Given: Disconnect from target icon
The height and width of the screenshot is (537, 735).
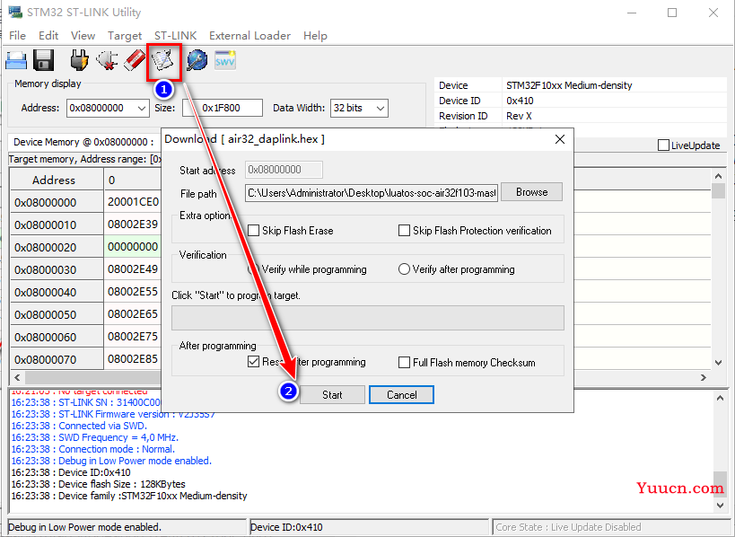Looking at the screenshot, I should [107, 61].
